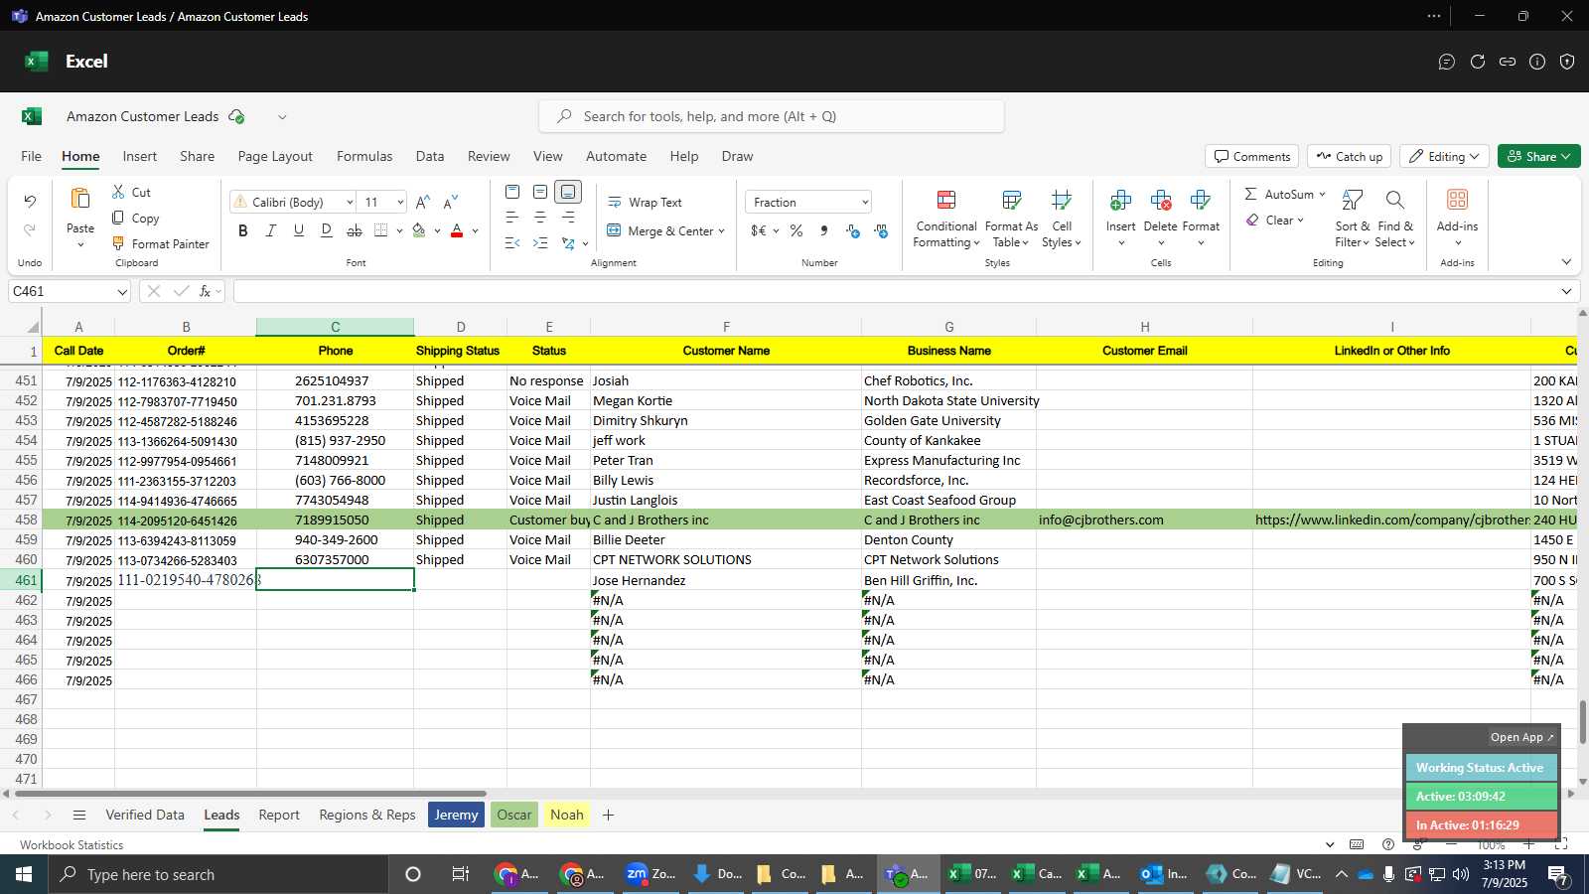1589x894 pixels.
Task: Toggle italic formatting
Action: pyautogui.click(x=270, y=230)
